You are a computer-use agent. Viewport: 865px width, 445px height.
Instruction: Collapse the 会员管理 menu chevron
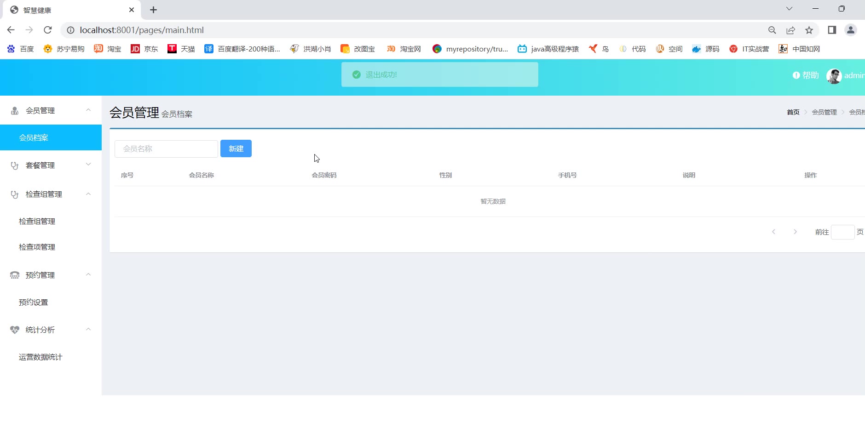(x=88, y=110)
